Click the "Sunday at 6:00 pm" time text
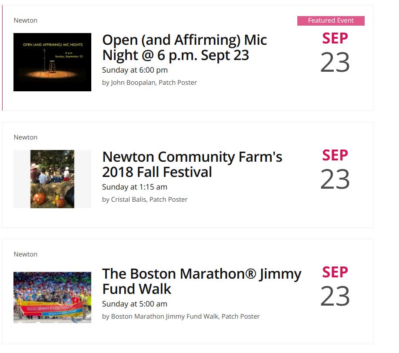Screen dimensions: 399x353 click(x=135, y=70)
